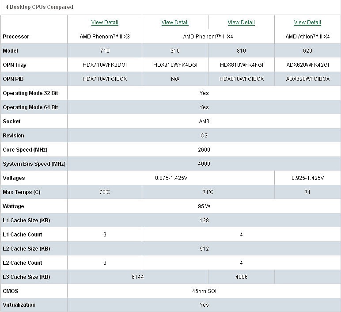Select OPN Tray value HDX910WFK4DGI
This screenshot has height=312, width=341.
point(175,65)
